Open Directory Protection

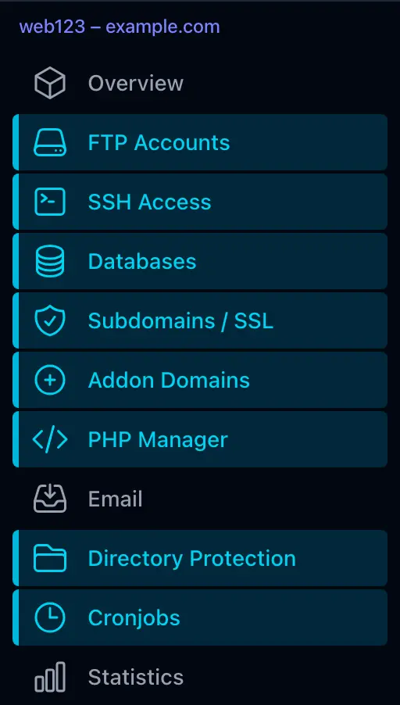point(200,558)
